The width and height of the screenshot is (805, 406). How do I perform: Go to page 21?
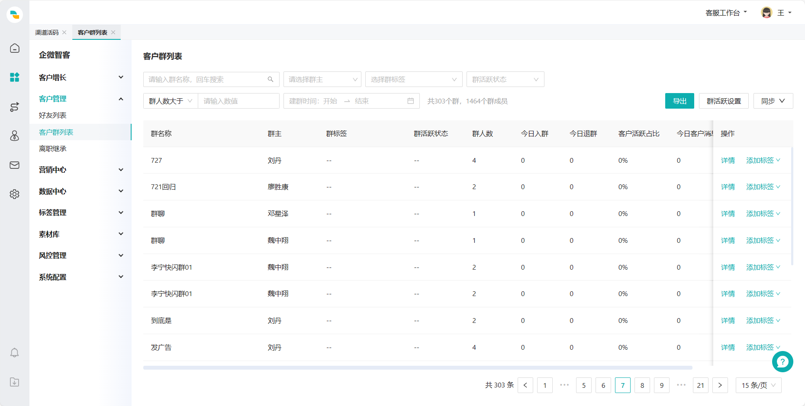[x=701, y=385]
